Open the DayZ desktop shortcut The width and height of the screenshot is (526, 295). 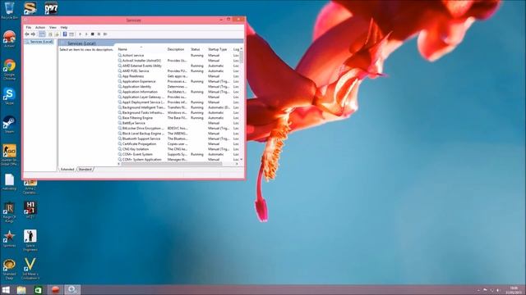pos(51,8)
